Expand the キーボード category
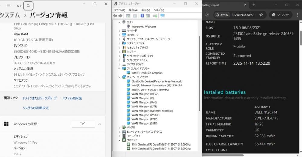Screen dimensions: 302x157 click(119, 31)
